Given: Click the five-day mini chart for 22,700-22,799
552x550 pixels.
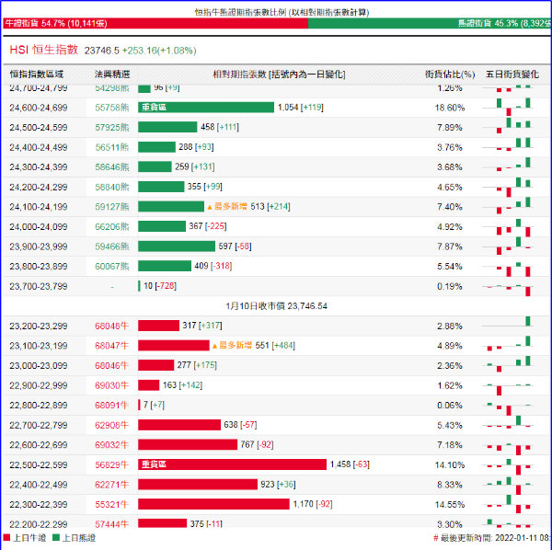Looking at the screenshot, I should click(507, 422).
